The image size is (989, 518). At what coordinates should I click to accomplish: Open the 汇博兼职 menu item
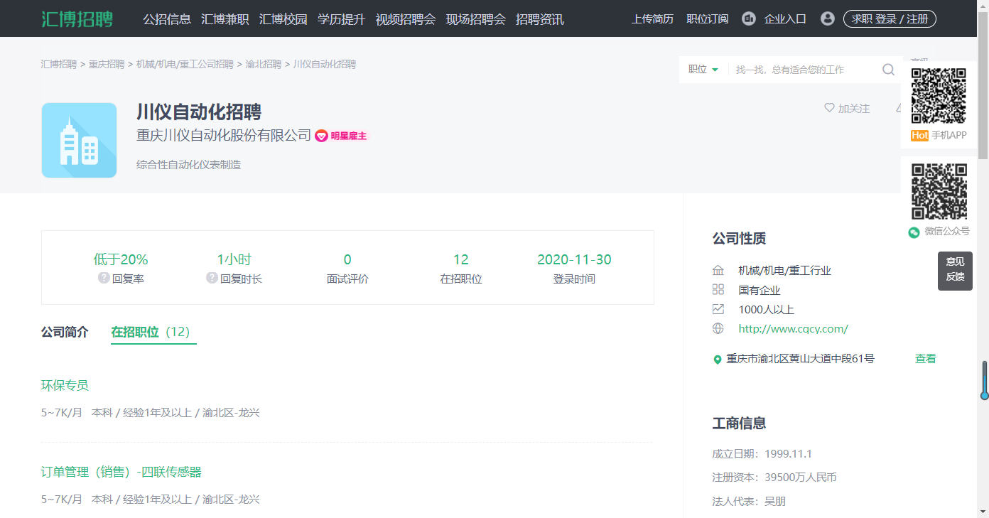click(x=225, y=19)
